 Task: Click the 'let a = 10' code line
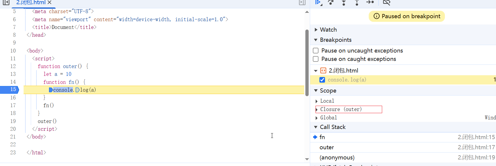point(57,74)
